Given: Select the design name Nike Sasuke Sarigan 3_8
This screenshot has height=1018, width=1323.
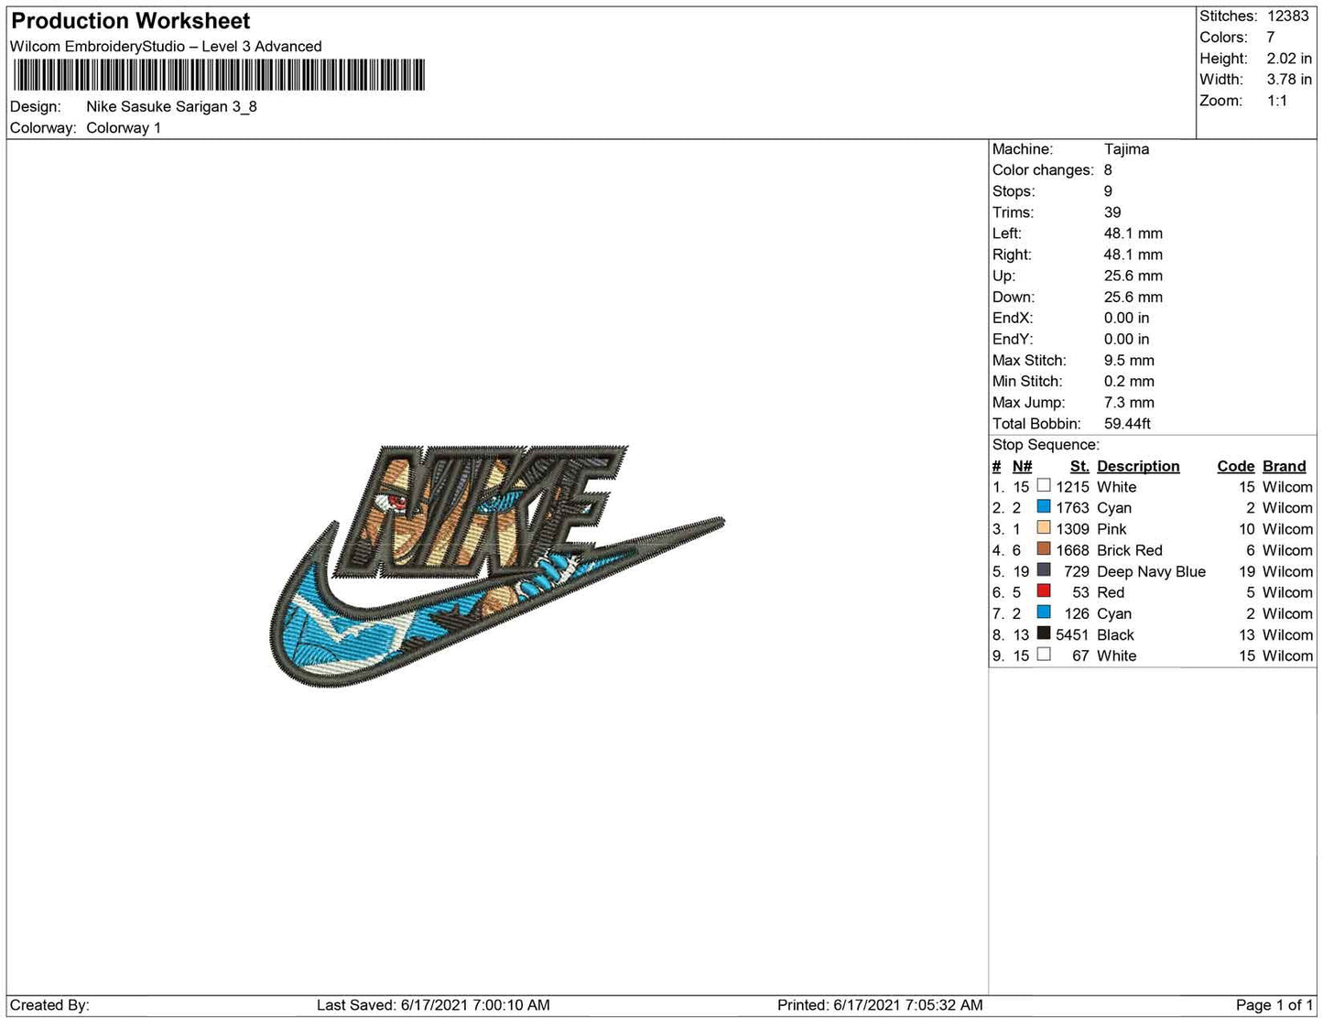Looking at the screenshot, I should click(171, 106).
